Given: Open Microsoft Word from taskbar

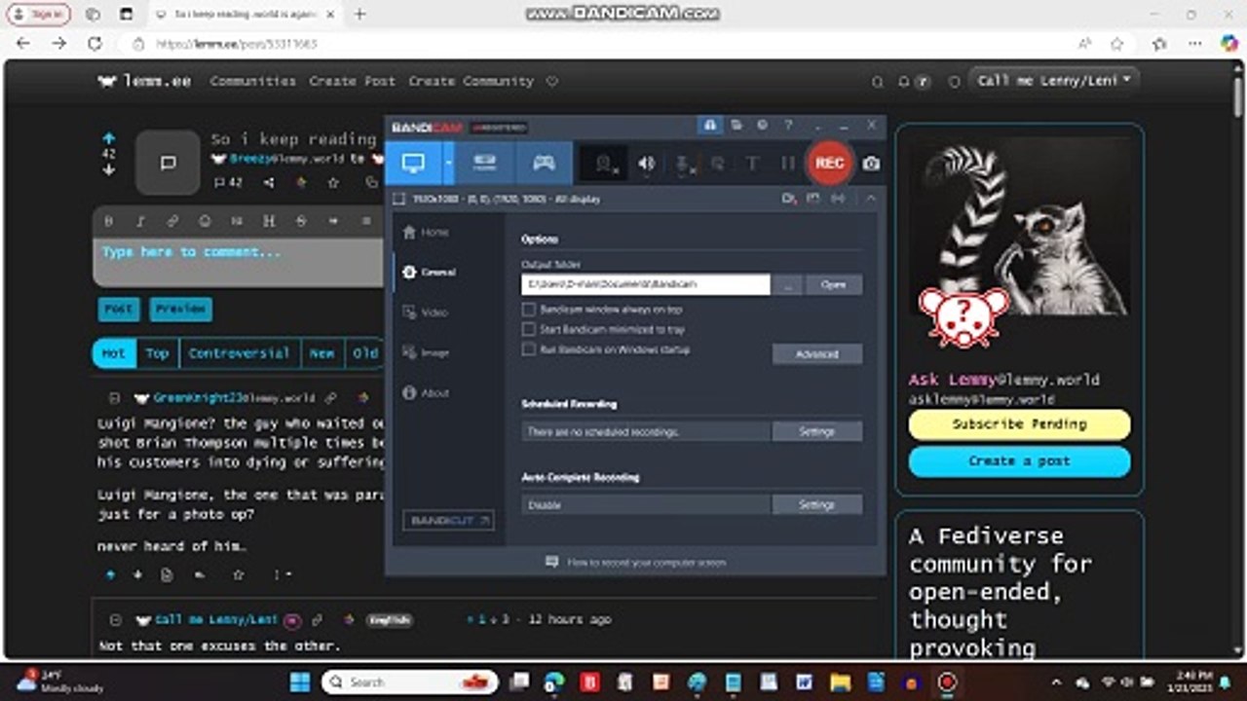Looking at the screenshot, I should [x=804, y=682].
